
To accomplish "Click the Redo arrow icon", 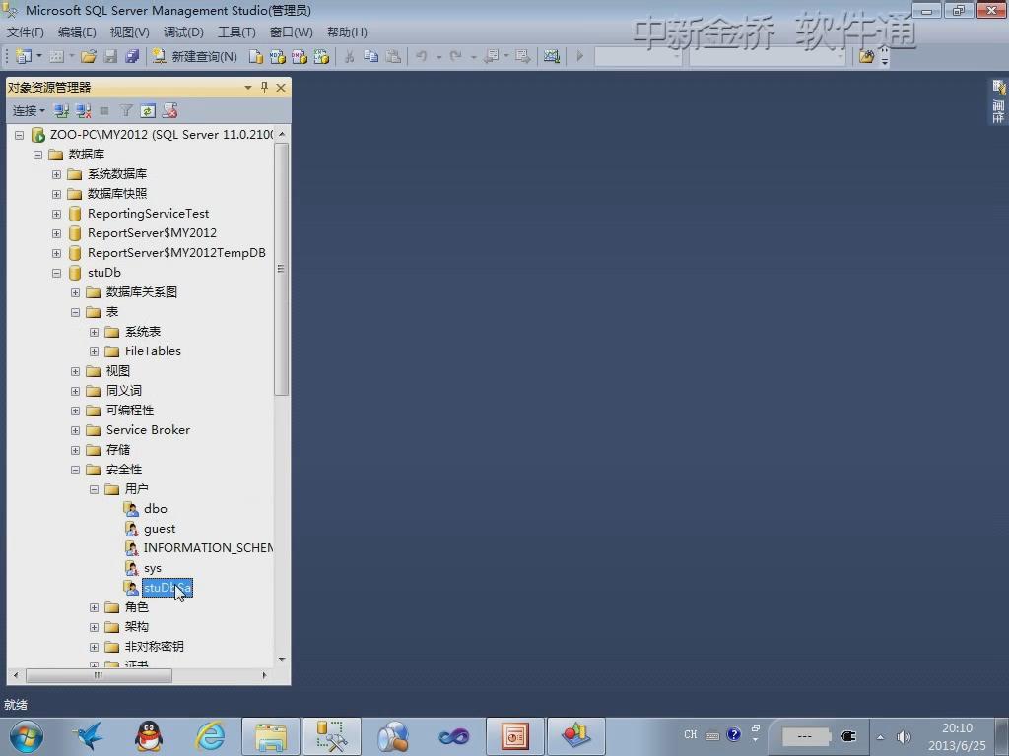I will click(x=455, y=56).
